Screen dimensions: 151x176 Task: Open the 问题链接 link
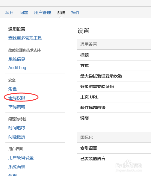17,137
